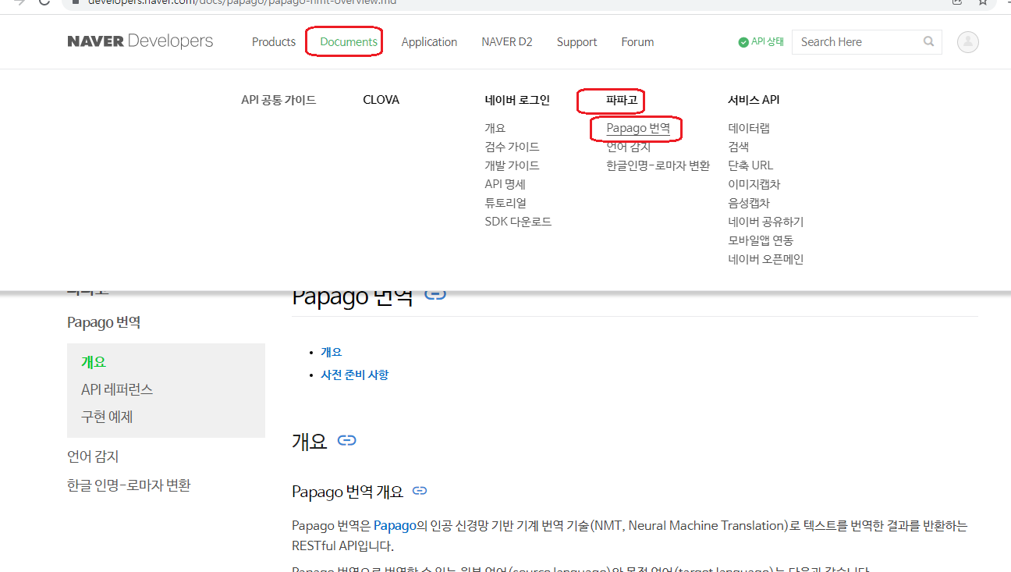The image size is (1011, 572).
Task: Click the 파파고 heading in dropdown
Action: pos(622,100)
